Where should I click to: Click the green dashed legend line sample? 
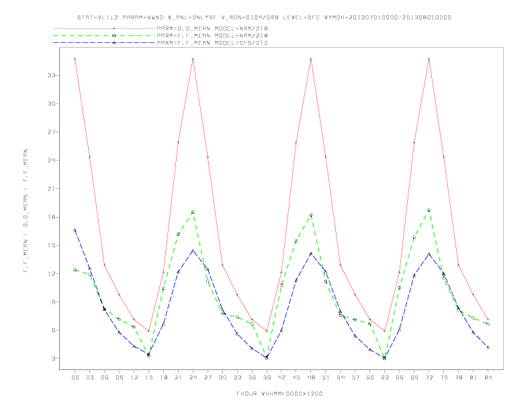pos(104,36)
